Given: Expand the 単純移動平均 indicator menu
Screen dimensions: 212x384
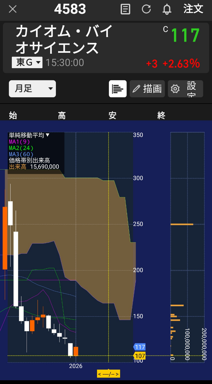Looking at the screenshot, I should click(x=29, y=135).
